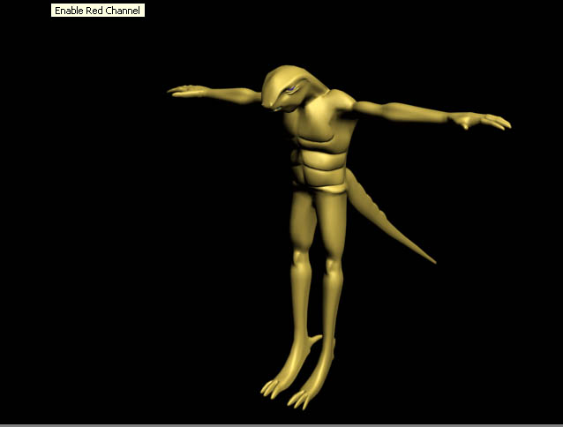The width and height of the screenshot is (563, 427).
Task: Click the hand on the left outstretched arm
Action: point(185,90)
